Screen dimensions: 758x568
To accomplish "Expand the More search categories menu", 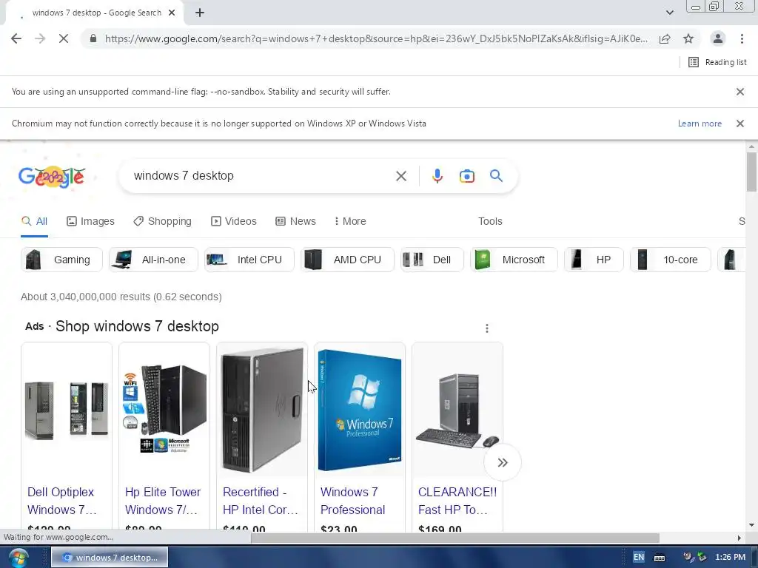I will pyautogui.click(x=350, y=221).
